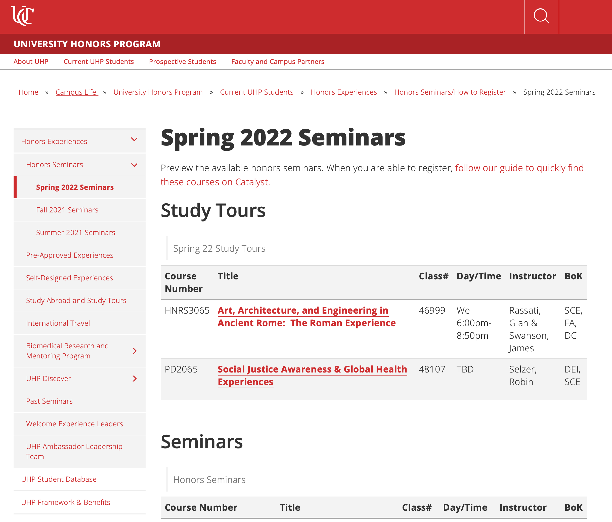Open UHP Framework & Benefits link

66,502
